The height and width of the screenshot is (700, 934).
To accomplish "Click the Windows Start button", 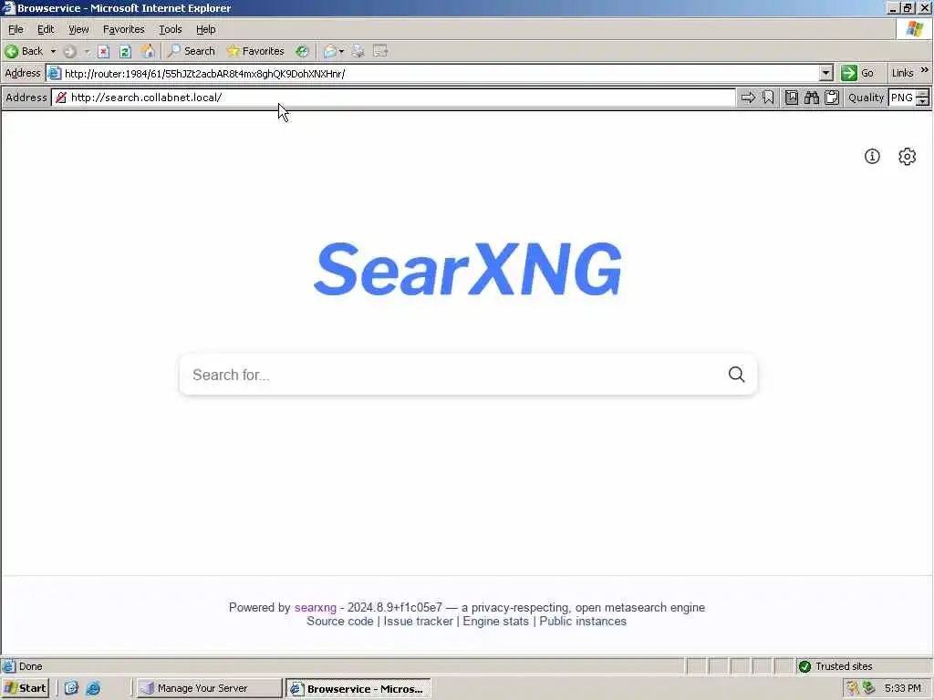I will pos(25,688).
